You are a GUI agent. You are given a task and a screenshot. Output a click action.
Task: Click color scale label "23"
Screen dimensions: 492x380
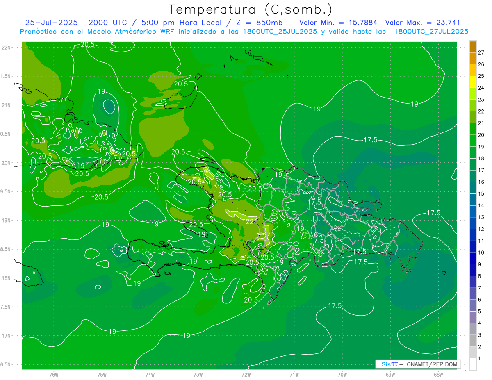(481, 100)
